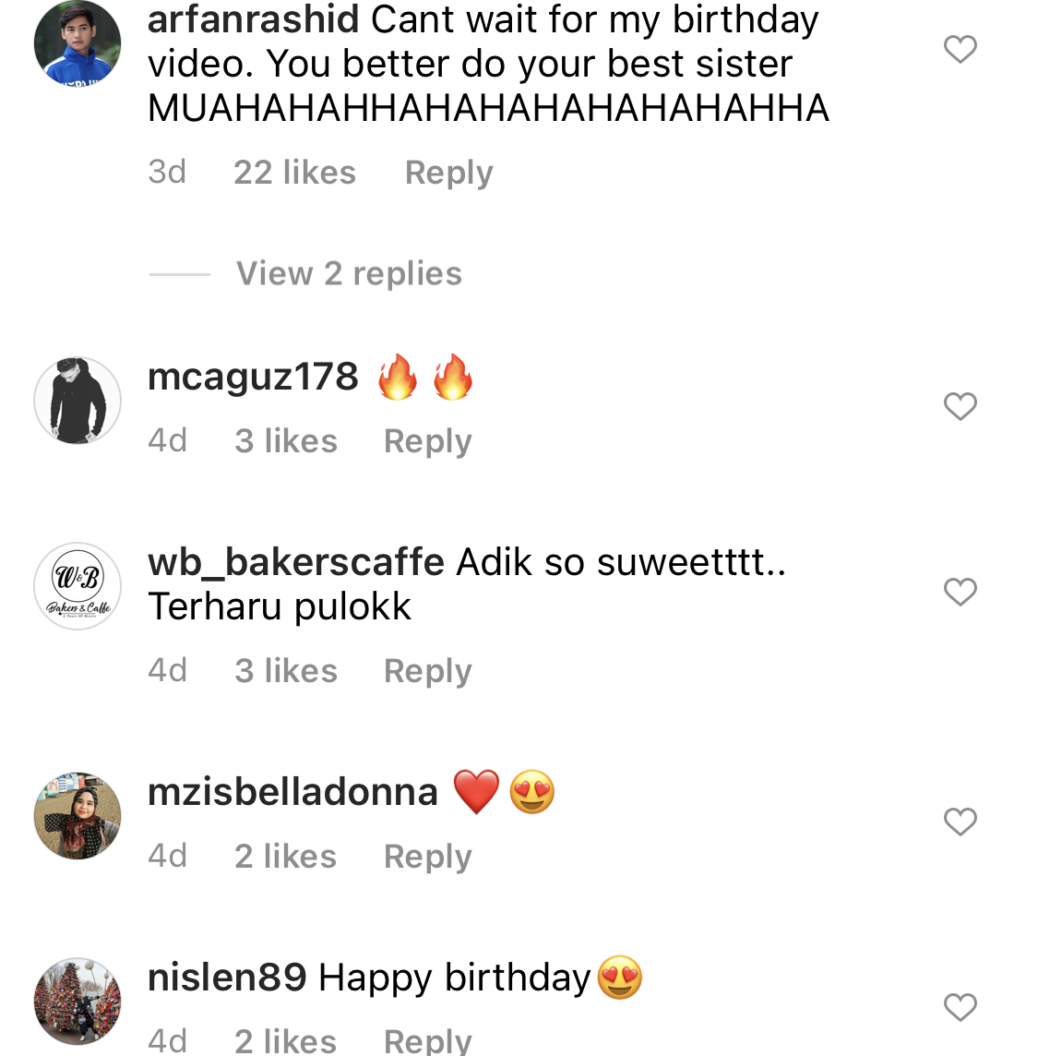Open mcaguz178's profile avatar
Image resolution: width=1038 pixels, height=1056 pixels.
tap(78, 401)
